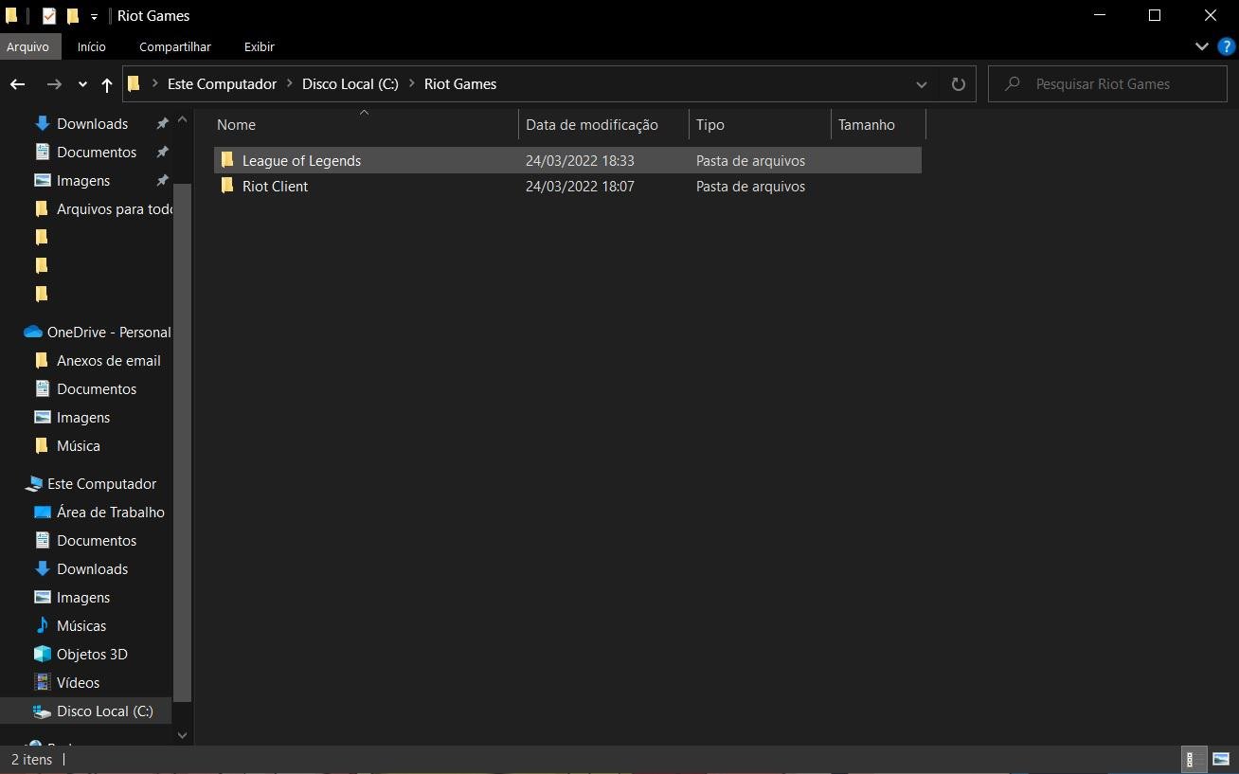
Task: Open chevron after Este Computador breadcrumb
Action: pyautogui.click(x=290, y=84)
